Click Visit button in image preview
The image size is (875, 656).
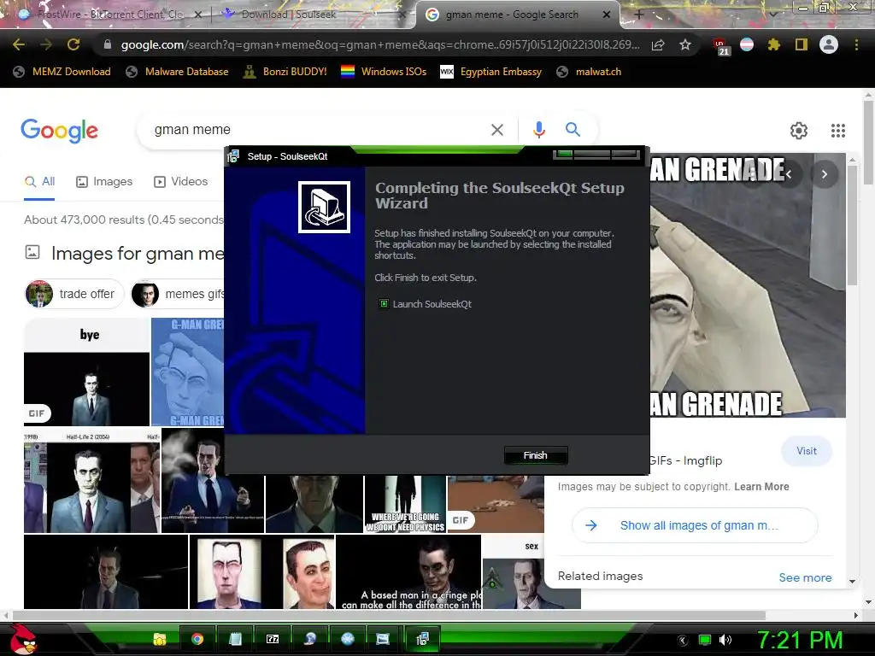(807, 451)
